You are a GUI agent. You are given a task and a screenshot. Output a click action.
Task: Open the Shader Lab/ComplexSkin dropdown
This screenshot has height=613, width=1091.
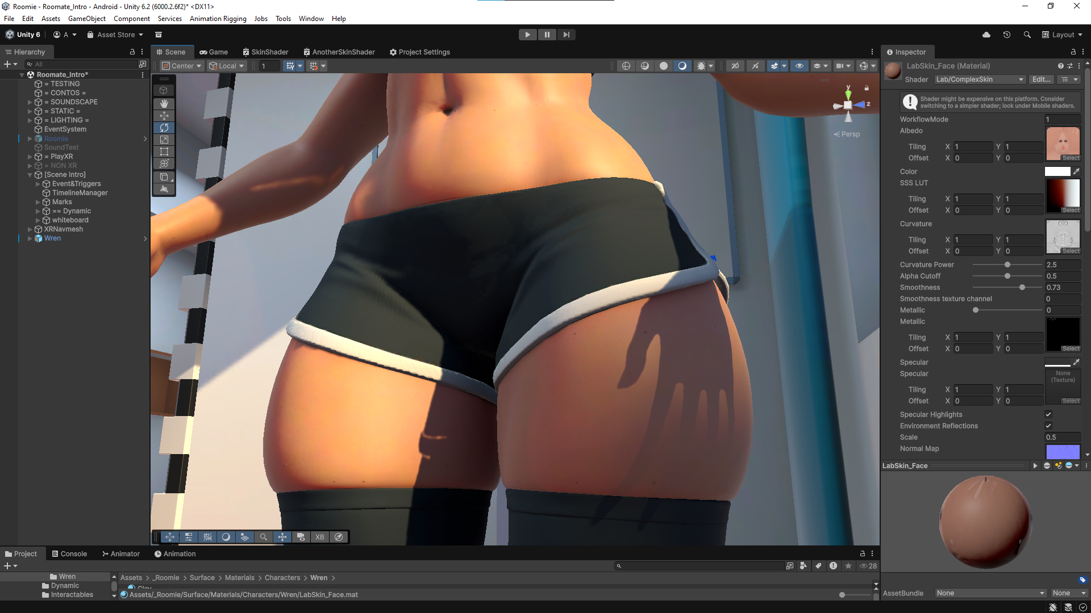click(980, 79)
